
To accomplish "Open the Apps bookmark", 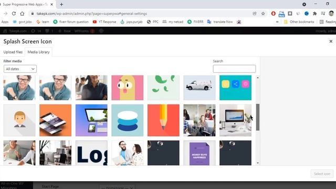I will coord(5,22).
